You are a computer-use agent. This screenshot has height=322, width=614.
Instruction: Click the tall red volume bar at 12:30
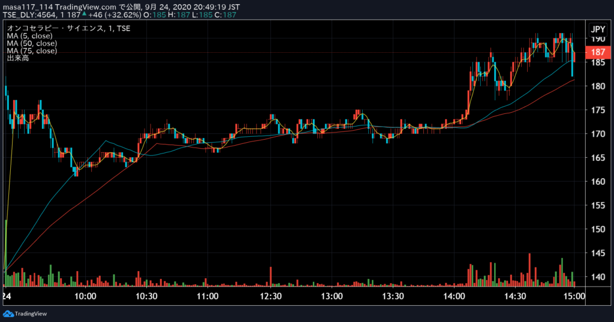tap(270, 276)
